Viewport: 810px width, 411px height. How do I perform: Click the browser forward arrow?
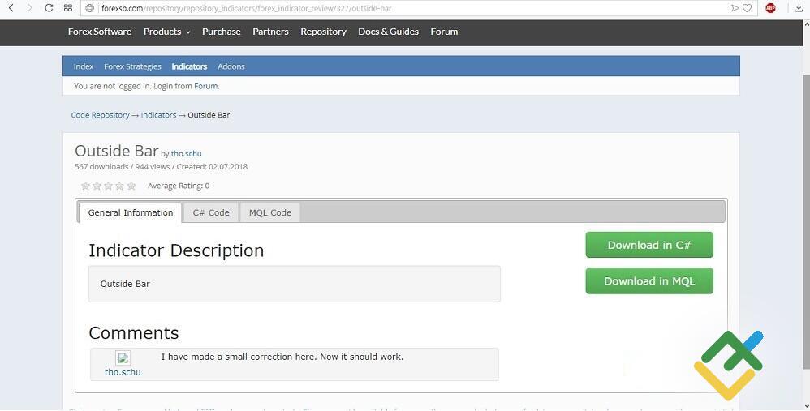30,8
